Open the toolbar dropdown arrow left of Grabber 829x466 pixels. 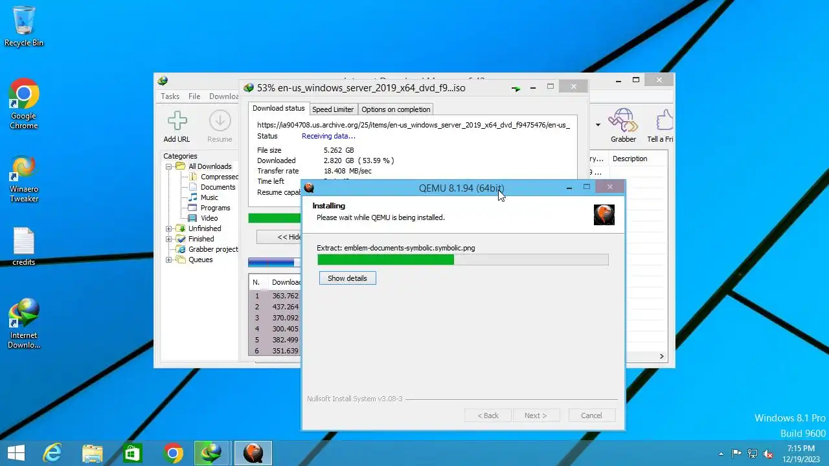[598, 124]
